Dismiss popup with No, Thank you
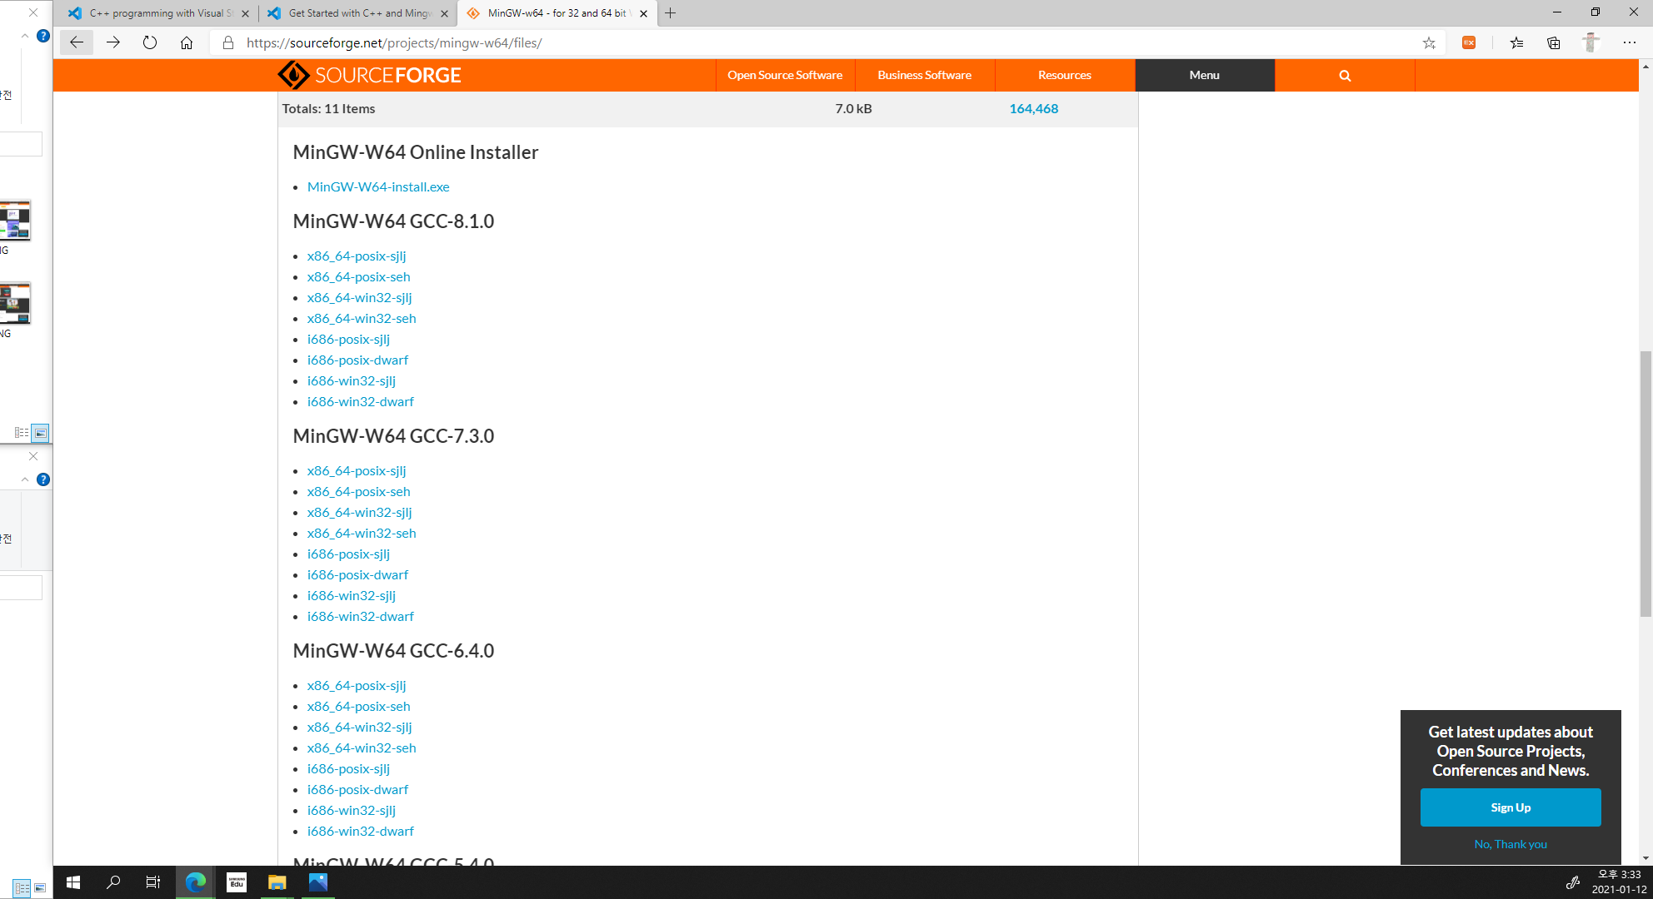 pos(1510,844)
